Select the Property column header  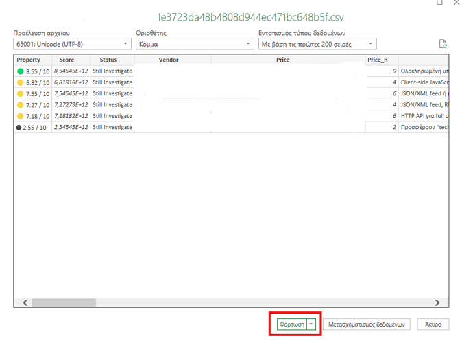[28, 60]
